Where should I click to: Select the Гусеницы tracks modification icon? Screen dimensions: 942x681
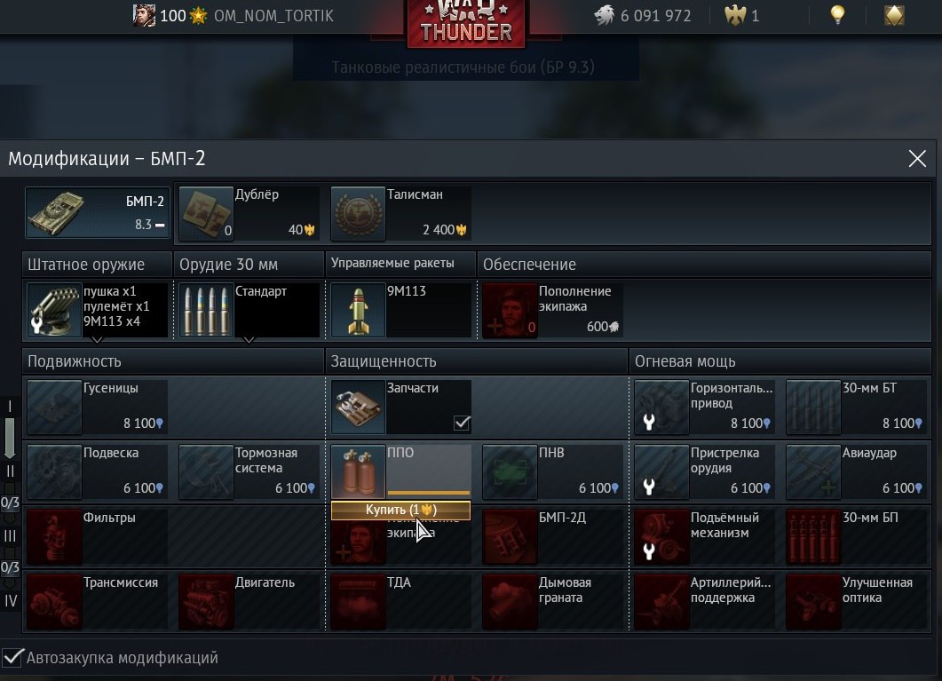pyautogui.click(x=55, y=407)
